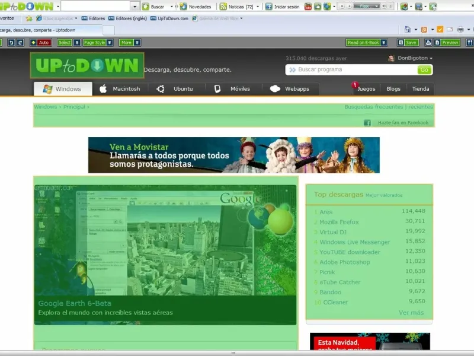This screenshot has height=356, width=474.
Task: Click the Preview button
Action: click(x=447, y=43)
